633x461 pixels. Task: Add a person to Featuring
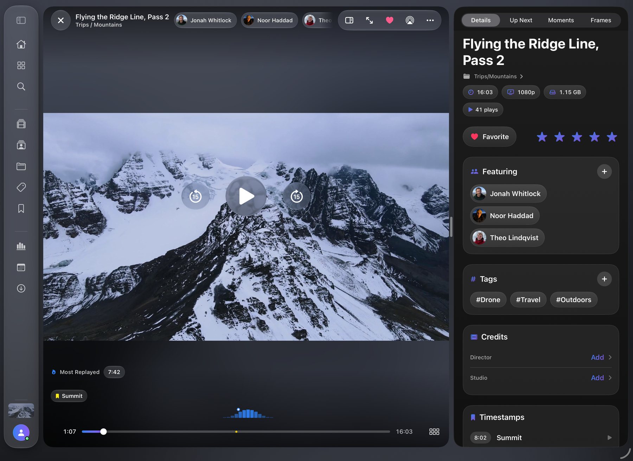click(x=605, y=172)
